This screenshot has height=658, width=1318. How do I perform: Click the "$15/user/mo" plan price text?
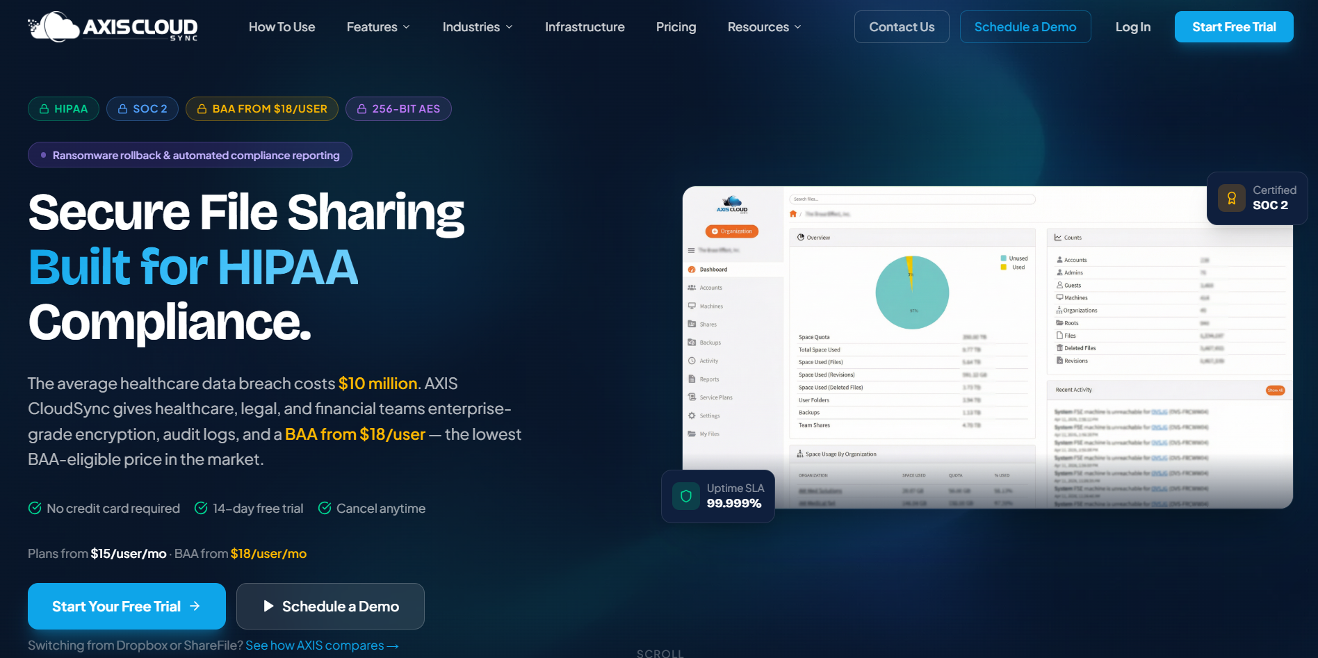[x=129, y=554]
